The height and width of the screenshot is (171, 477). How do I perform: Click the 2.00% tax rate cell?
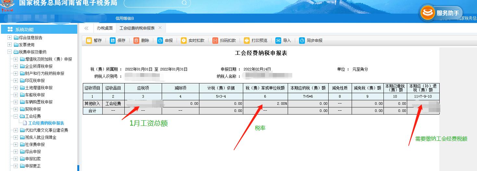pyautogui.click(x=265, y=104)
